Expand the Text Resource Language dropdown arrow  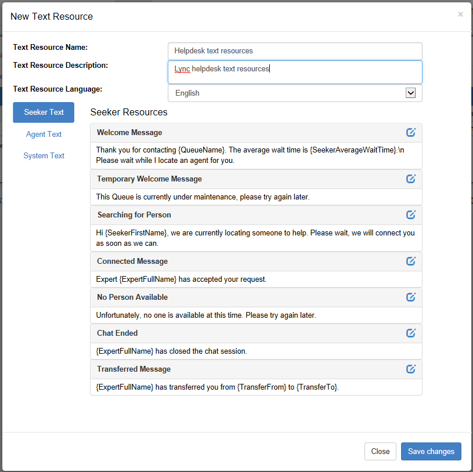tap(410, 93)
